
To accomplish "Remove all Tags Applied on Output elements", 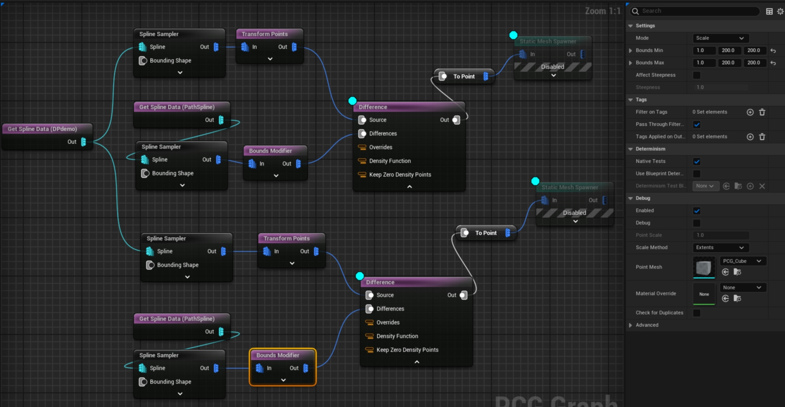I will pos(762,137).
